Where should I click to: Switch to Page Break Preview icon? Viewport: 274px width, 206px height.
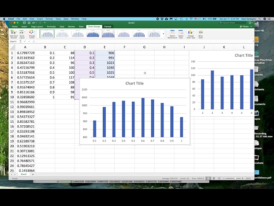219,179
